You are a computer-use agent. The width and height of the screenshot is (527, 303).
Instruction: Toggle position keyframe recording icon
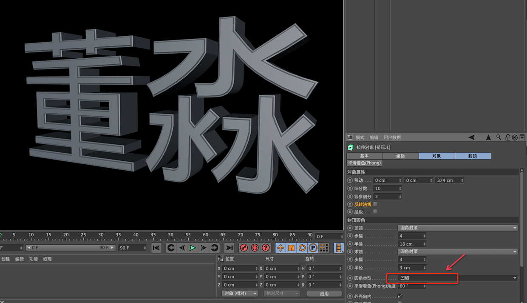coord(280,248)
